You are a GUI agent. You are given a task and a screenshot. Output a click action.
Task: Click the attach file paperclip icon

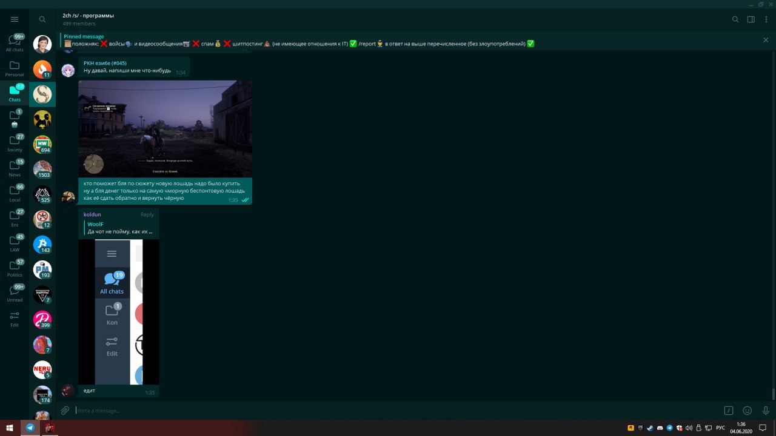[65, 411]
